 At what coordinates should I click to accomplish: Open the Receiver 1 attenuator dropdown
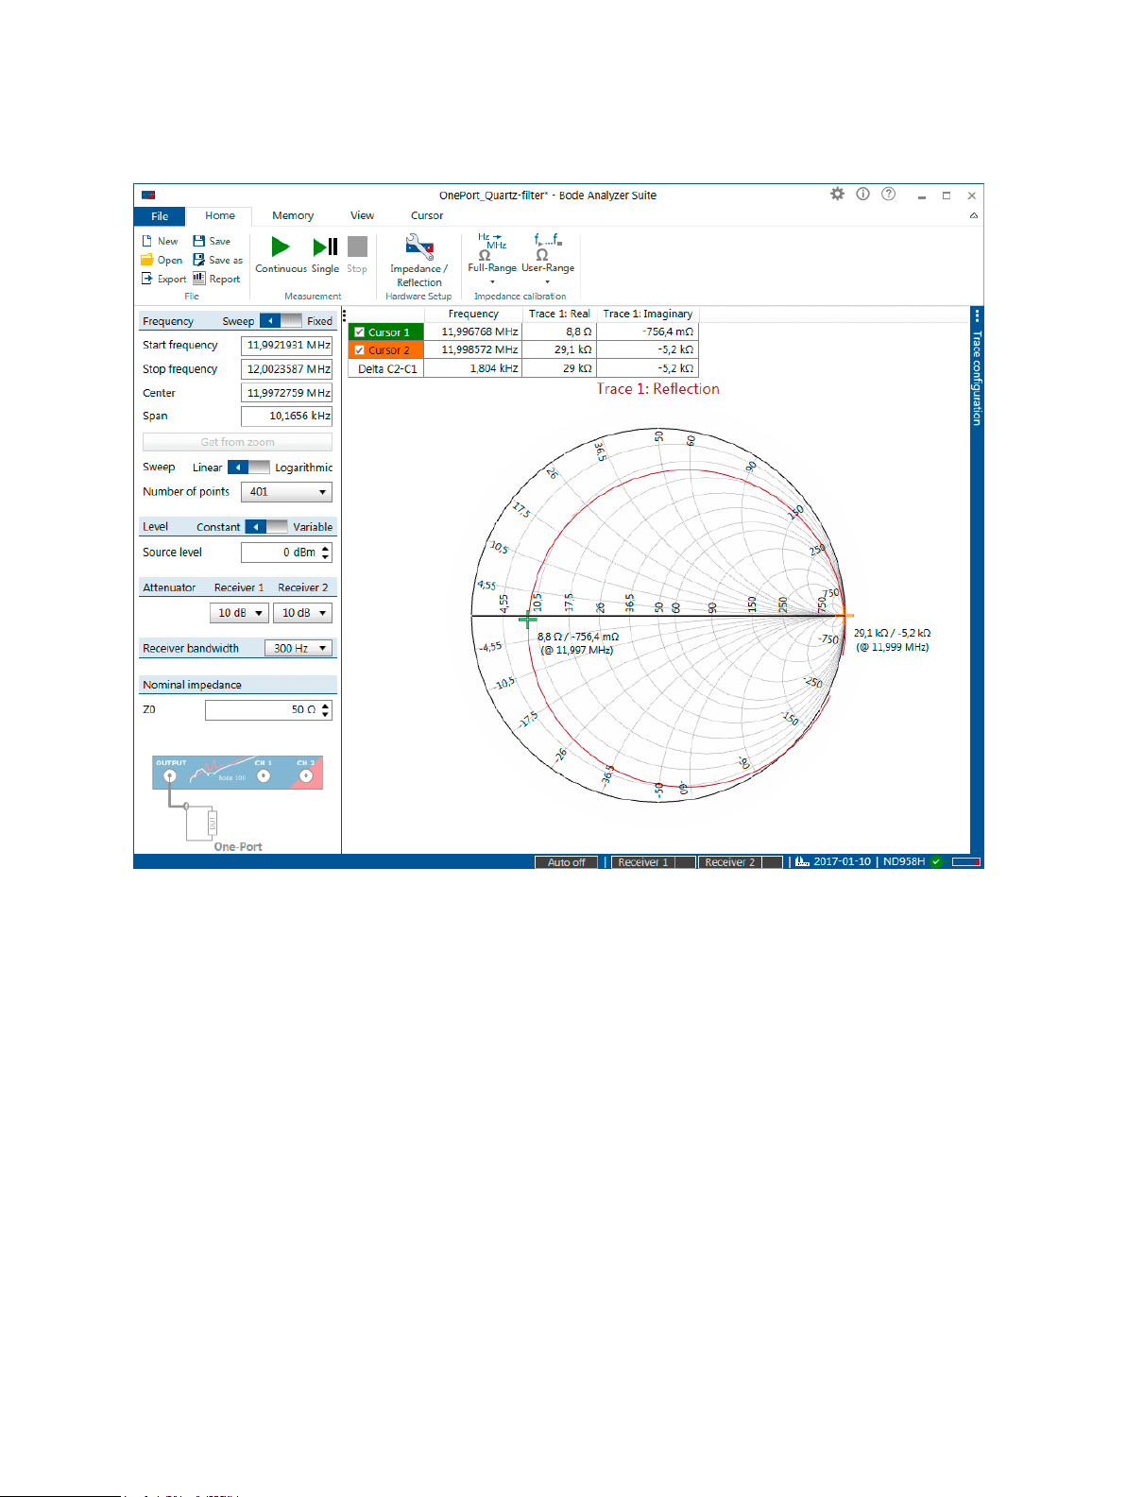[239, 613]
